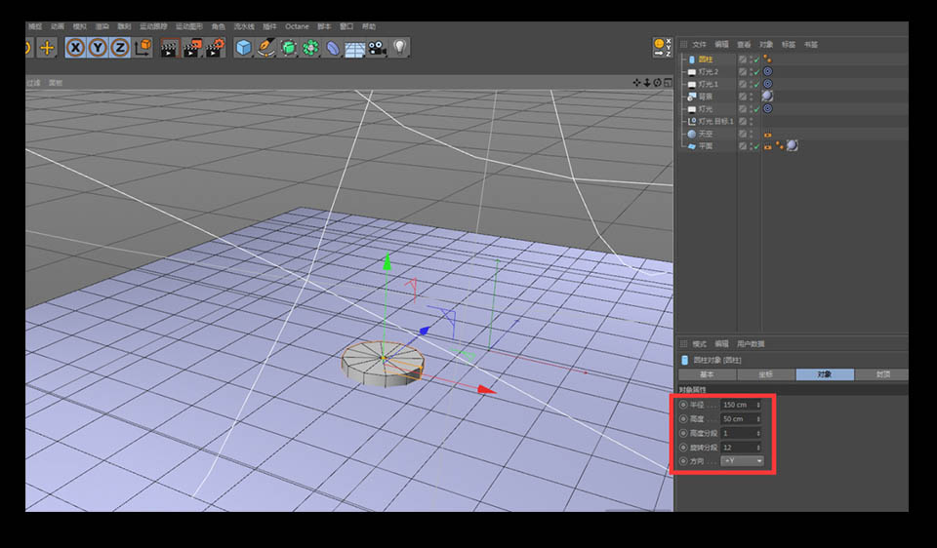The image size is (937, 548).
Task: Select the 平面 object in the tree
Action: pyautogui.click(x=706, y=145)
